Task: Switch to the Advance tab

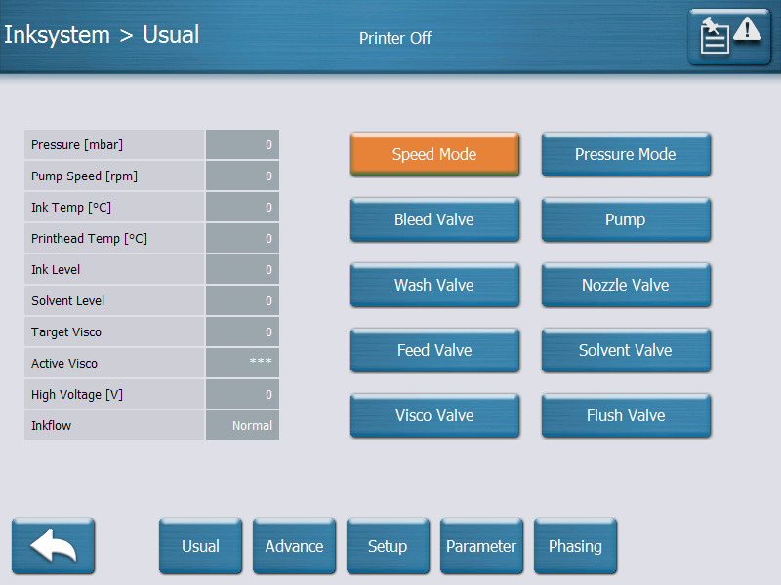Action: tap(295, 546)
